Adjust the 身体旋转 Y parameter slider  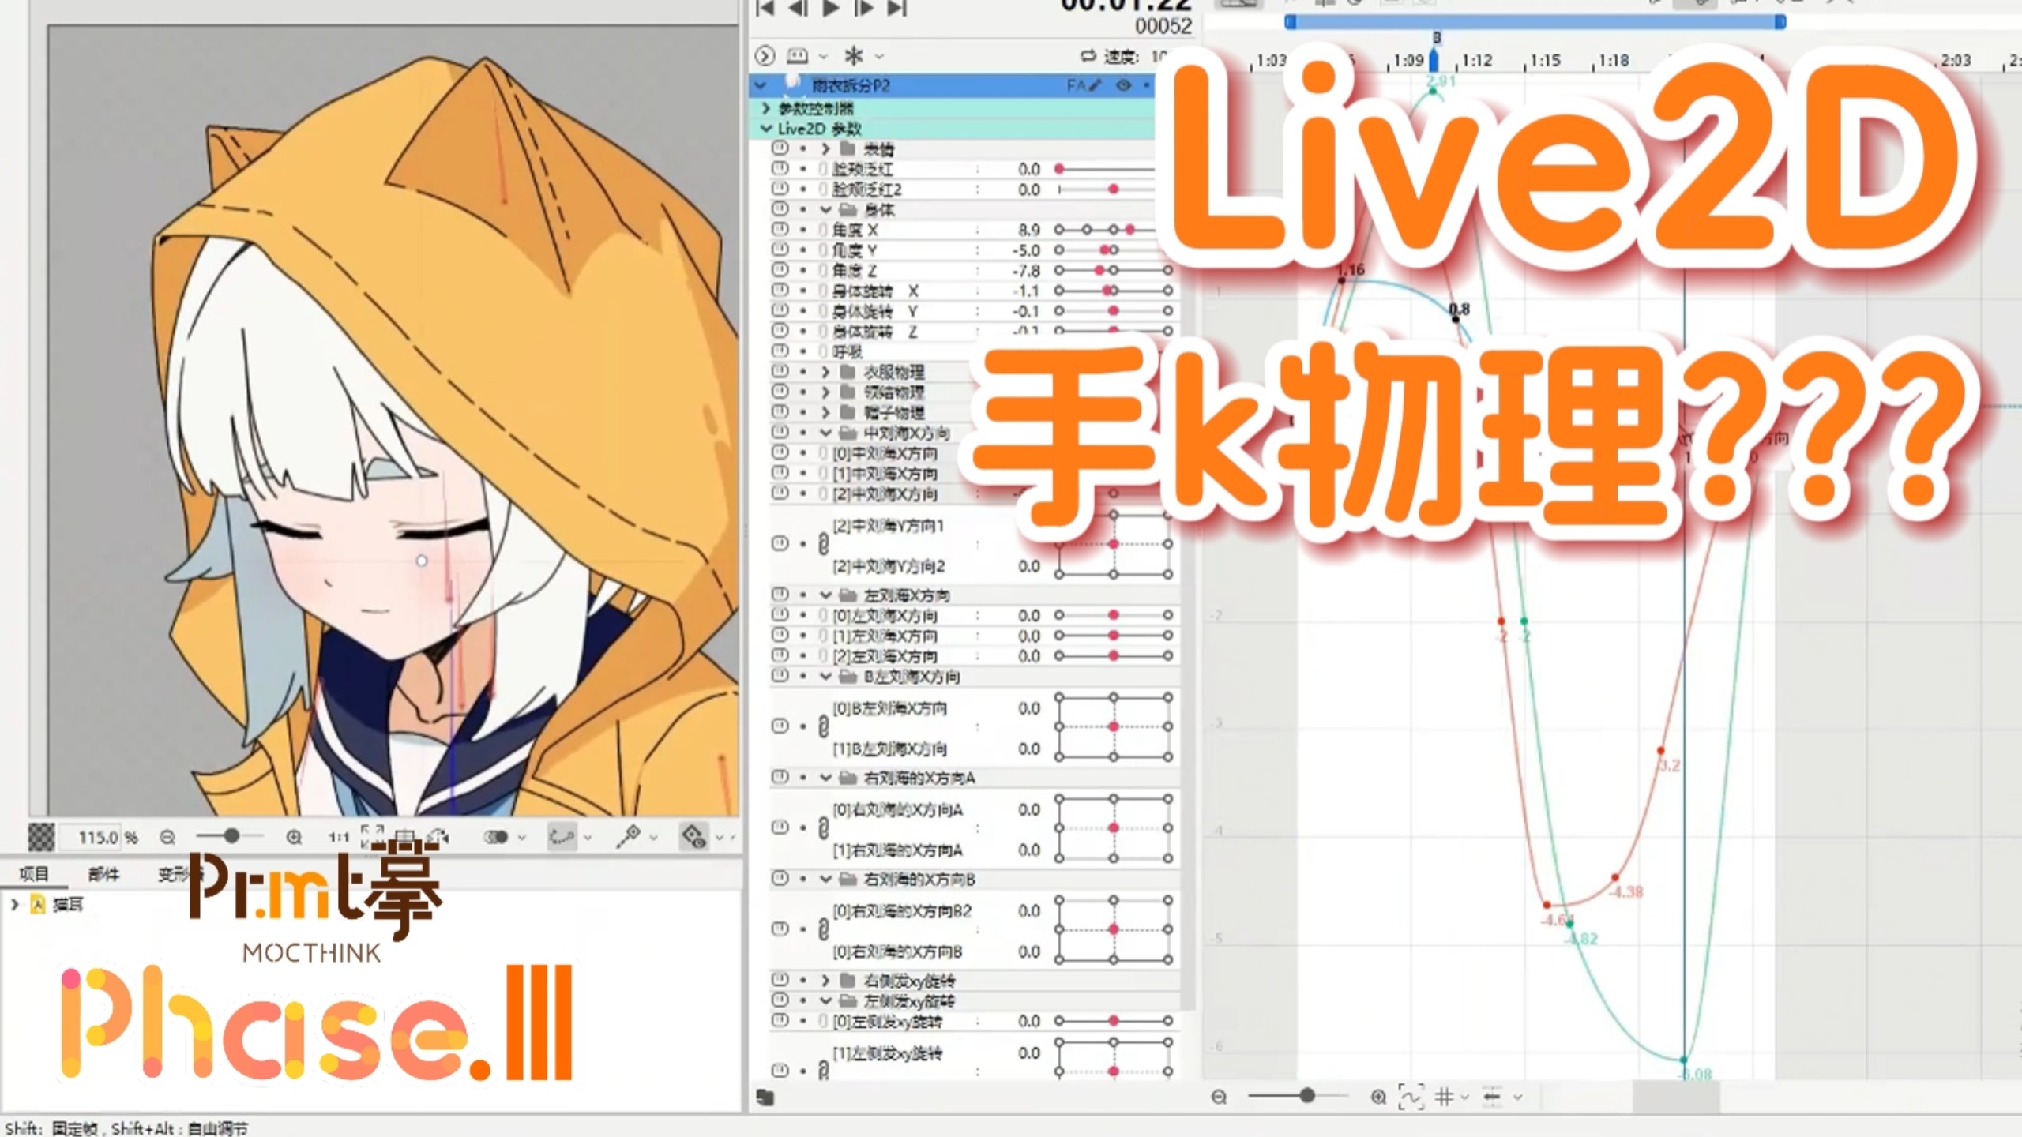pos(1114,311)
